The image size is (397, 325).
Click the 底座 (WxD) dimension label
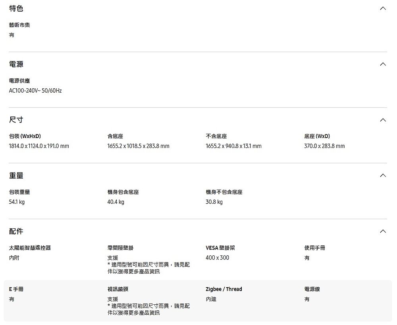[317, 136]
